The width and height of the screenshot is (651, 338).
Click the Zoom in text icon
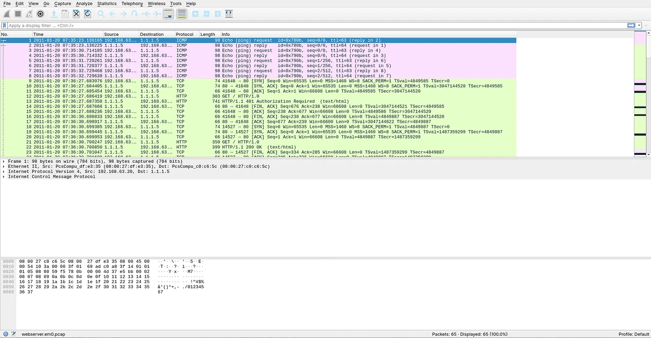click(195, 14)
